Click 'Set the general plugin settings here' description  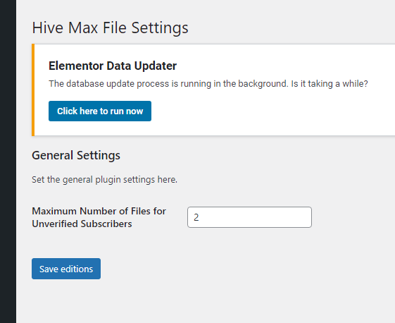104,180
